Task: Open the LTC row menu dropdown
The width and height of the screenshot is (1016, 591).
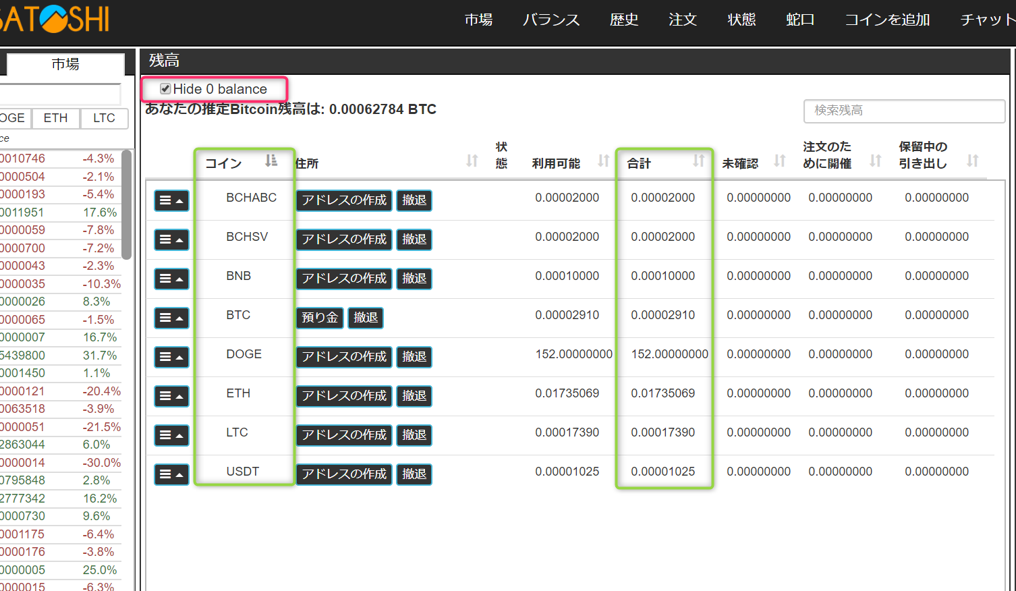Action: click(x=171, y=435)
